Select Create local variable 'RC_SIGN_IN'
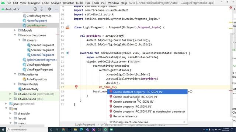 click(x=147, y=97)
